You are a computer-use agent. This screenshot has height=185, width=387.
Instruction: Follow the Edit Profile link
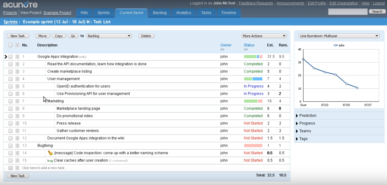(317, 3)
